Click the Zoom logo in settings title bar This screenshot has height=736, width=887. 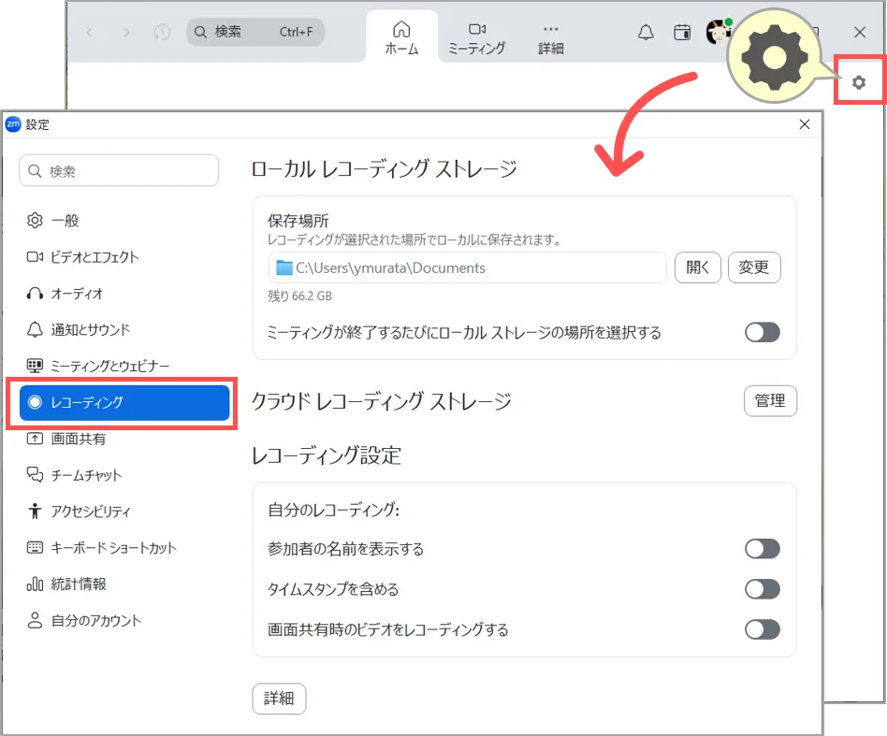13,124
